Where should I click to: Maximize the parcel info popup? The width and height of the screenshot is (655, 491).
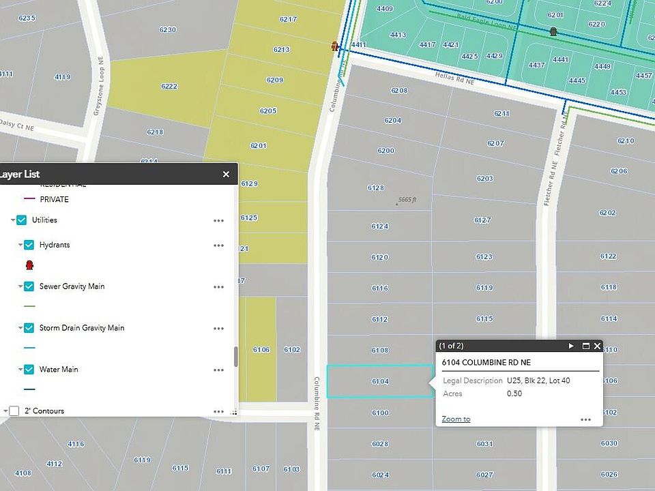click(585, 346)
